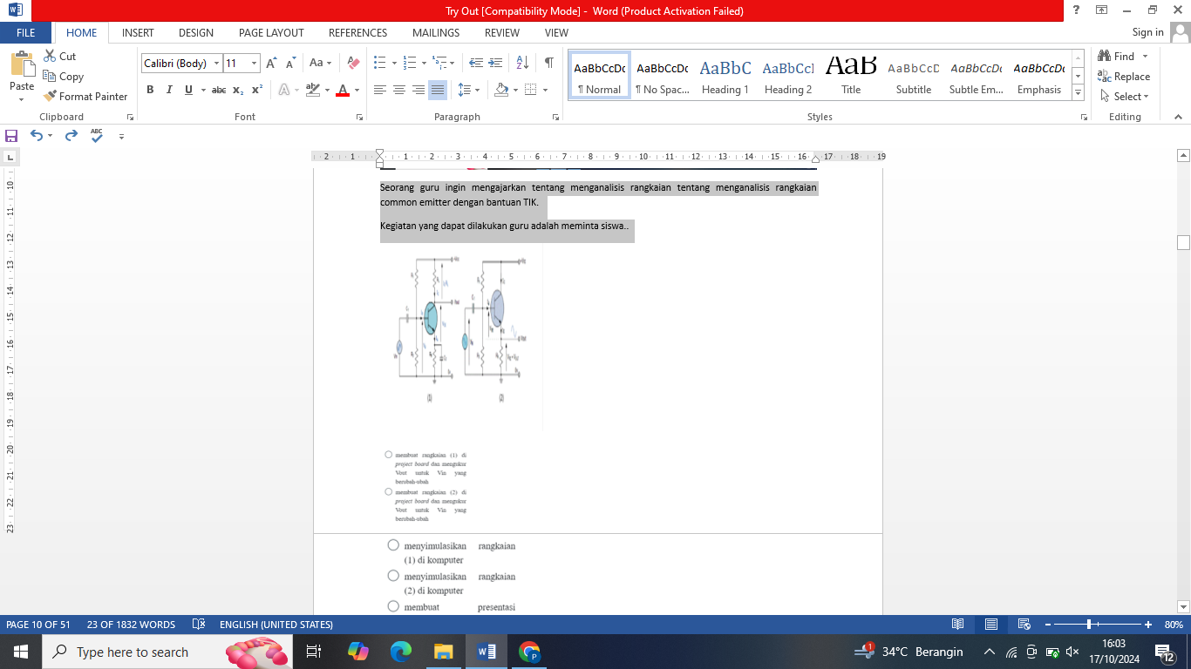Run the spelling check from the Quick Access Toolbar

pos(97,136)
